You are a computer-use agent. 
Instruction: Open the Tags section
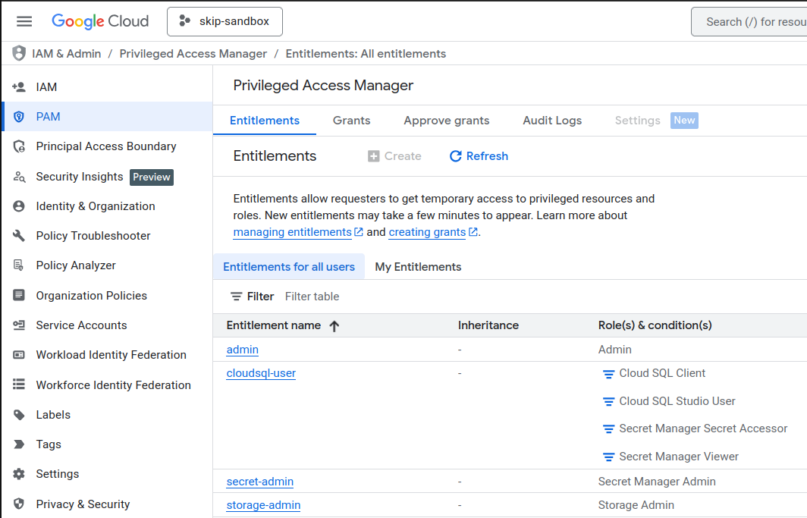point(49,444)
